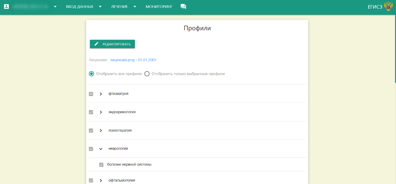Open the chat messages icon
This screenshot has height=184, width=396.
click(183, 6)
